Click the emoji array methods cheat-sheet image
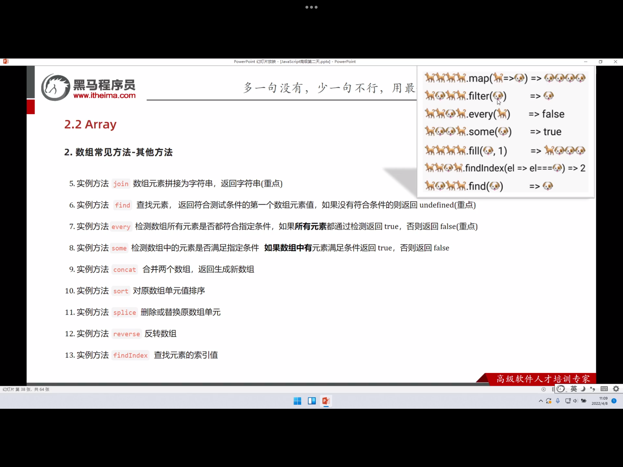623x467 pixels. pyautogui.click(x=505, y=132)
